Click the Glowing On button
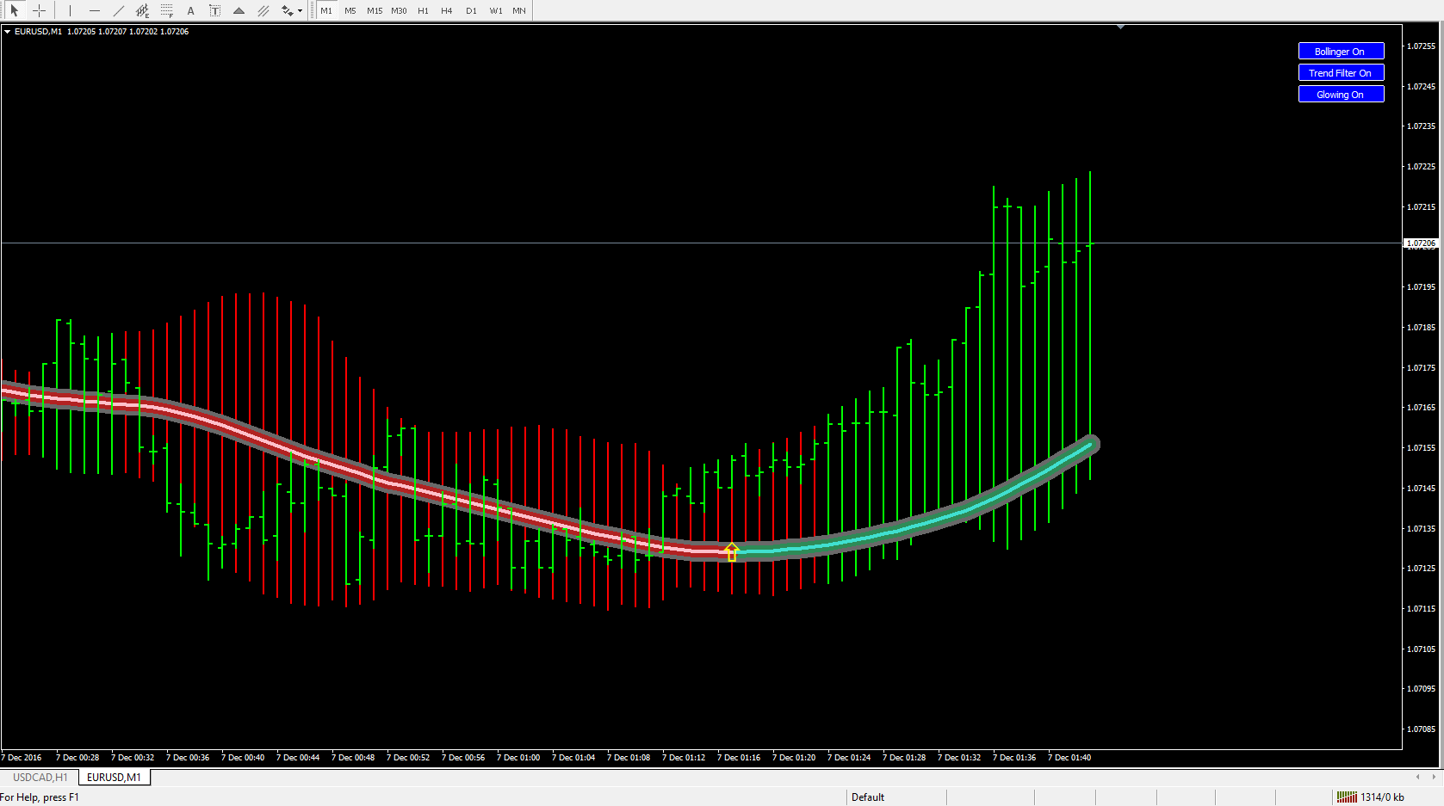The width and height of the screenshot is (1444, 806). point(1341,95)
